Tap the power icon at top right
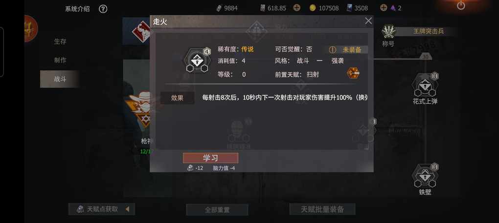The height and width of the screenshot is (223, 499). point(461,5)
